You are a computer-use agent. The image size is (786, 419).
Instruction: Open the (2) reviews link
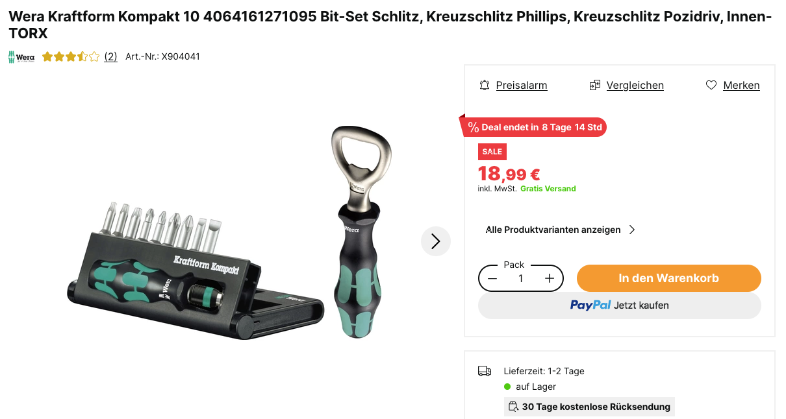(111, 56)
